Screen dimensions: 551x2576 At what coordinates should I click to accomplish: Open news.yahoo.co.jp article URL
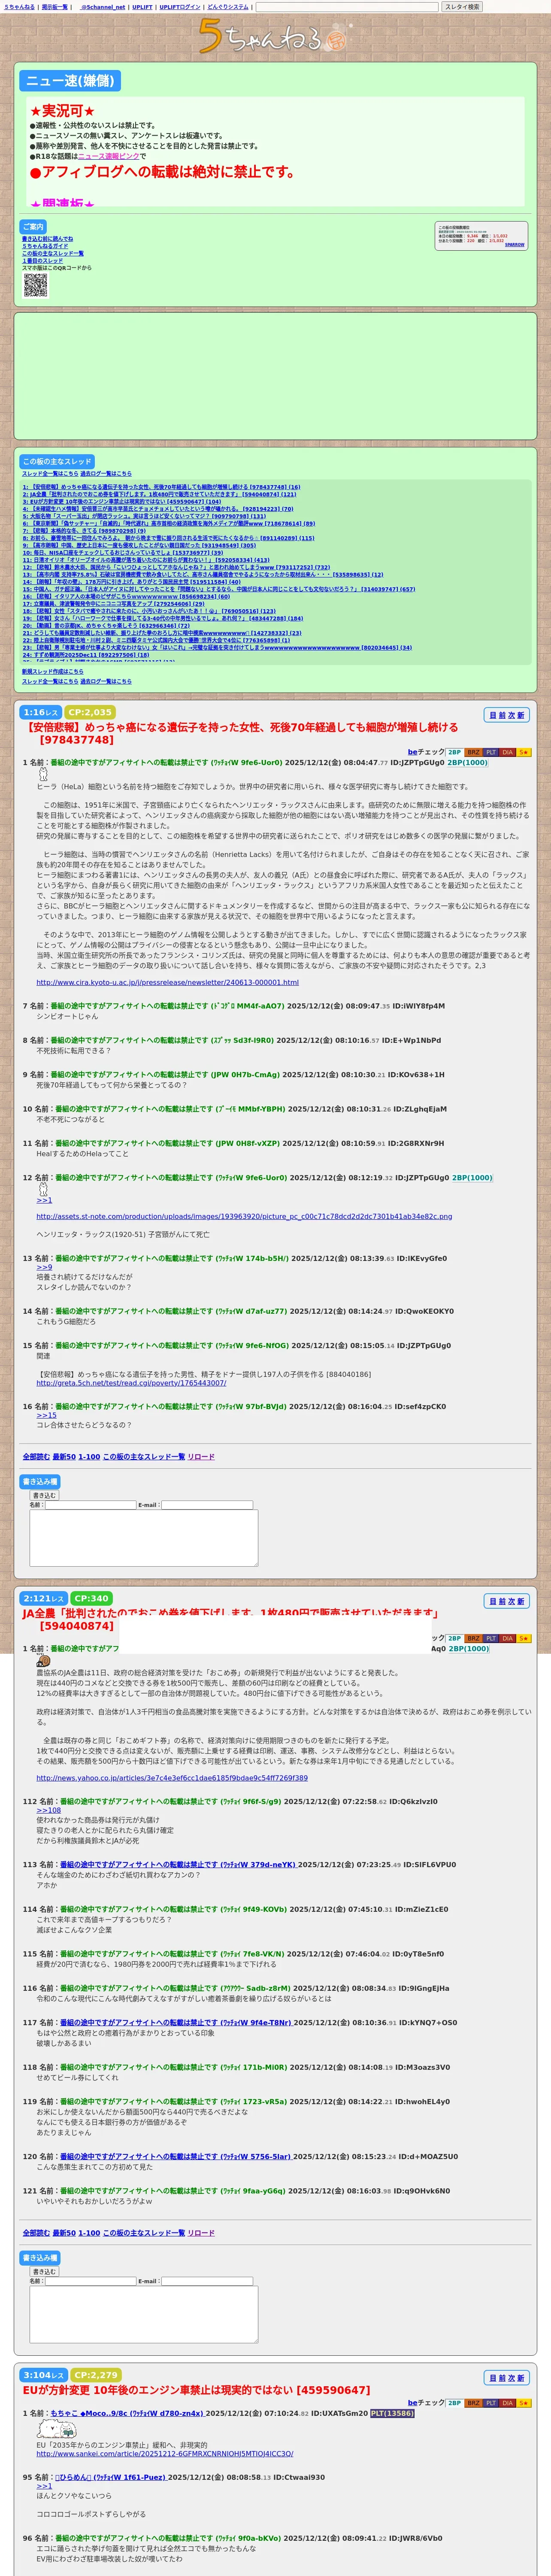click(x=172, y=1777)
